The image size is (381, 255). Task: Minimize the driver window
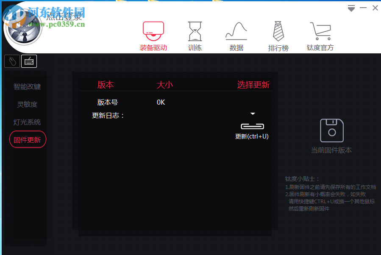[363, 8]
